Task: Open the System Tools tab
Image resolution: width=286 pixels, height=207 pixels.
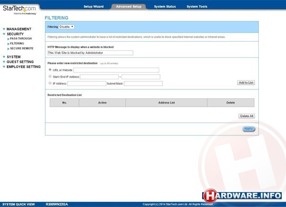Action: point(197,7)
